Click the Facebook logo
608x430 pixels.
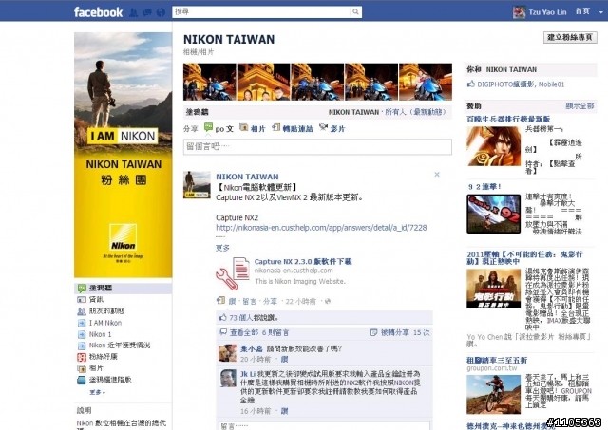[98, 12]
